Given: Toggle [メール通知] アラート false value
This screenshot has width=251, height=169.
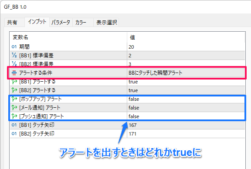Looking at the screenshot, I should point(186,108).
